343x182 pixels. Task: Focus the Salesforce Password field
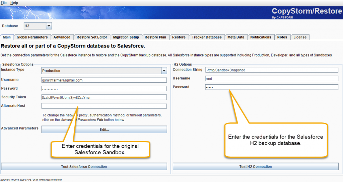click(x=104, y=89)
